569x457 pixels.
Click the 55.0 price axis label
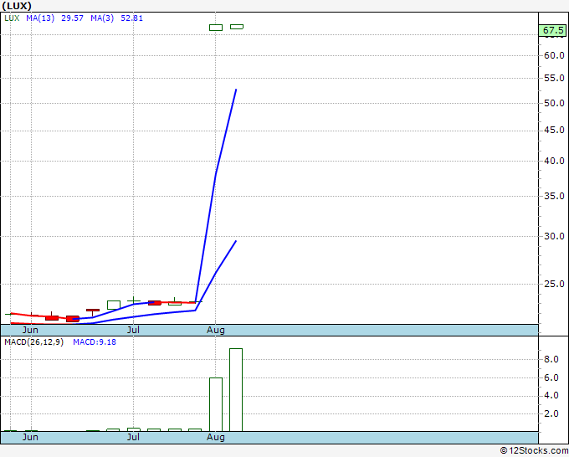click(x=554, y=78)
